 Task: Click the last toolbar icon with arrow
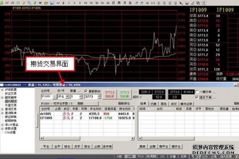pyautogui.click(x=203, y=3)
